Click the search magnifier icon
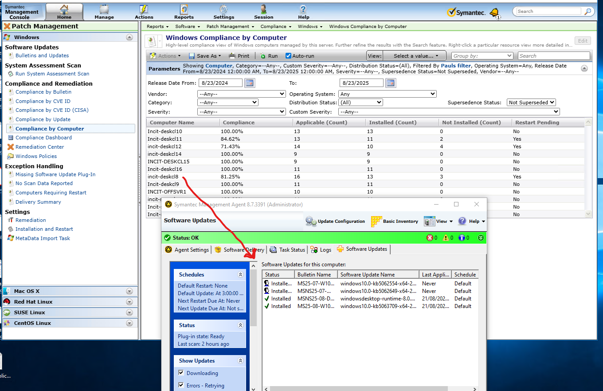 coord(587,12)
